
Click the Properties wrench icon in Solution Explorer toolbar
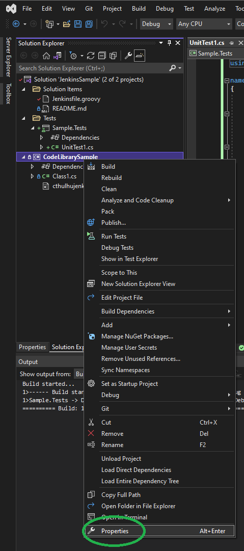click(128, 56)
